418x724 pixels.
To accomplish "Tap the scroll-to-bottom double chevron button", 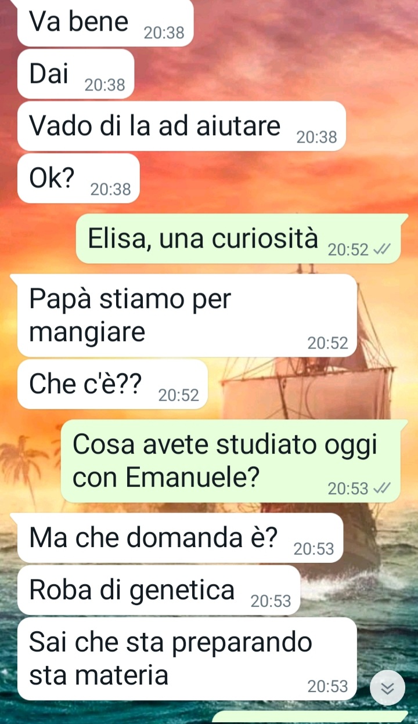I will click(387, 688).
